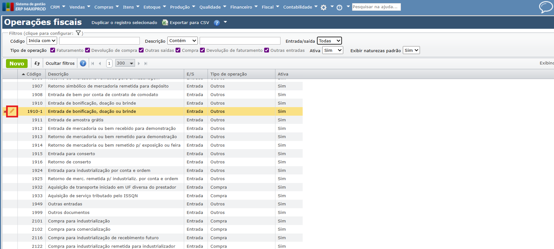Uncheck the Faturamento checkbox
Viewport: 554px width, 249px height.
pyautogui.click(x=53, y=50)
